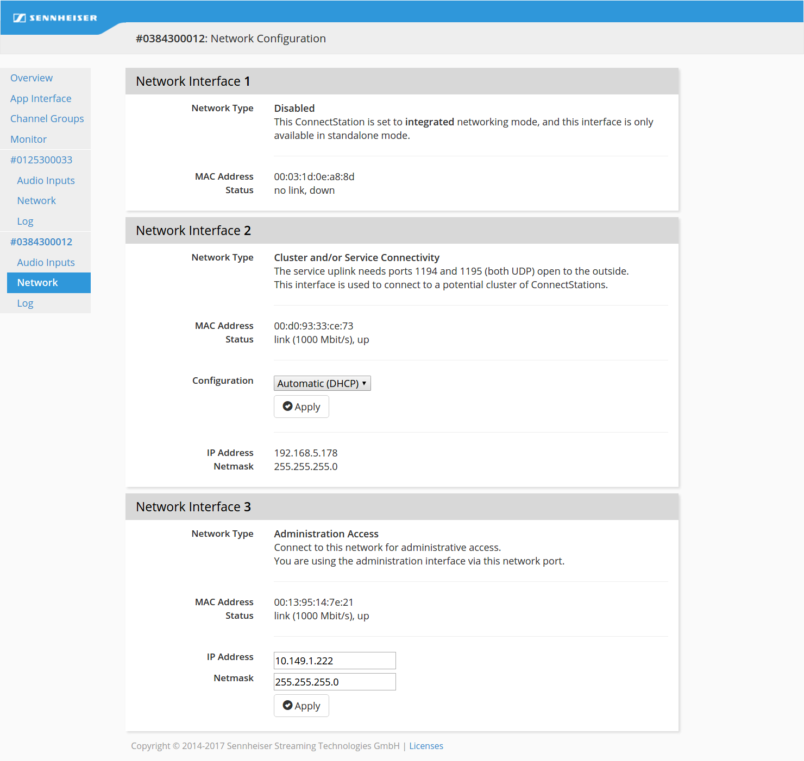Open the Overview page
Image resolution: width=804 pixels, height=761 pixels.
point(32,78)
